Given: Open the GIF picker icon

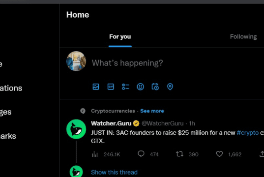Looking at the screenshot, I should [111, 87].
